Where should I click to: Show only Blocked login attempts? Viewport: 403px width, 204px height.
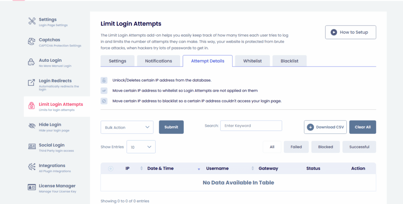(x=325, y=147)
